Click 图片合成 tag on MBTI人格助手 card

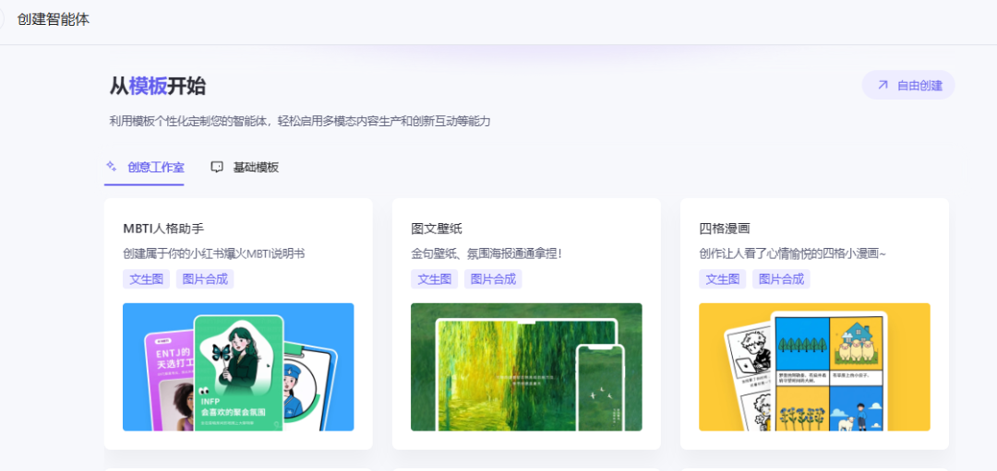205,278
